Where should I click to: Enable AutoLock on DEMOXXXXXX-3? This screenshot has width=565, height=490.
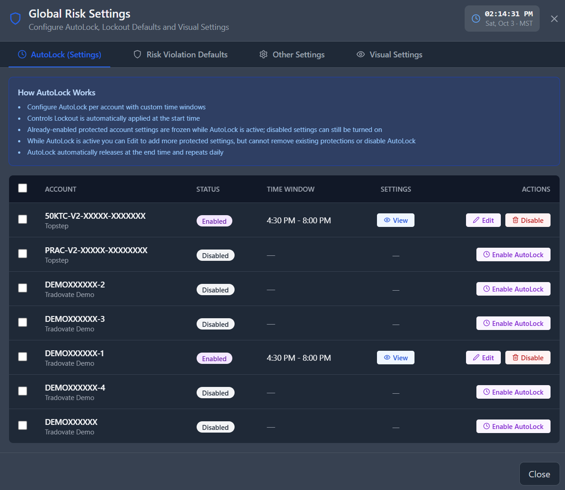(x=513, y=323)
